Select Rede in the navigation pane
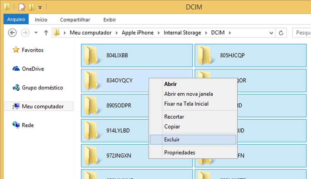Screen dimensions: 311x179 tap(27, 125)
